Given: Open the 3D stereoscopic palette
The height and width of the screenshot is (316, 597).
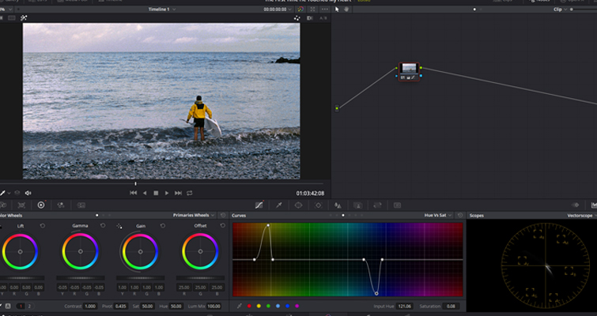Looking at the screenshot, I should pyautogui.click(x=397, y=205).
